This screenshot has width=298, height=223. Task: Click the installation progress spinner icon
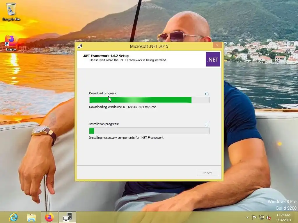tap(207, 124)
